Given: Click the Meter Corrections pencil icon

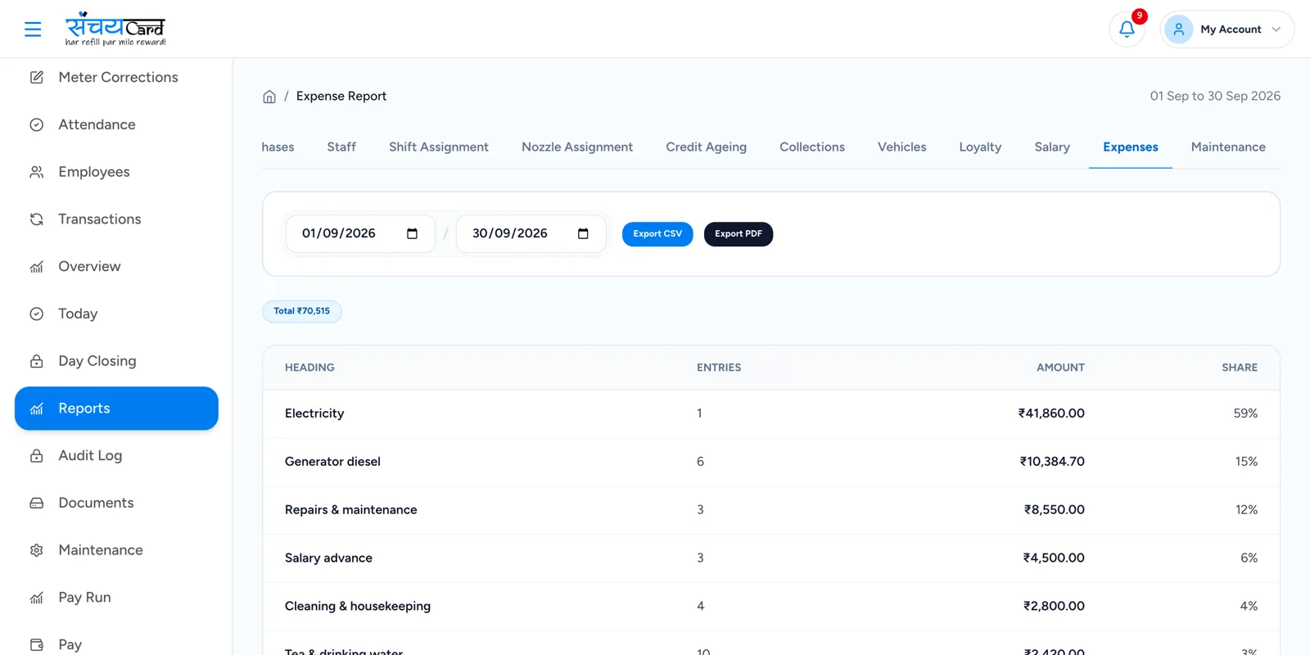Looking at the screenshot, I should click(37, 77).
